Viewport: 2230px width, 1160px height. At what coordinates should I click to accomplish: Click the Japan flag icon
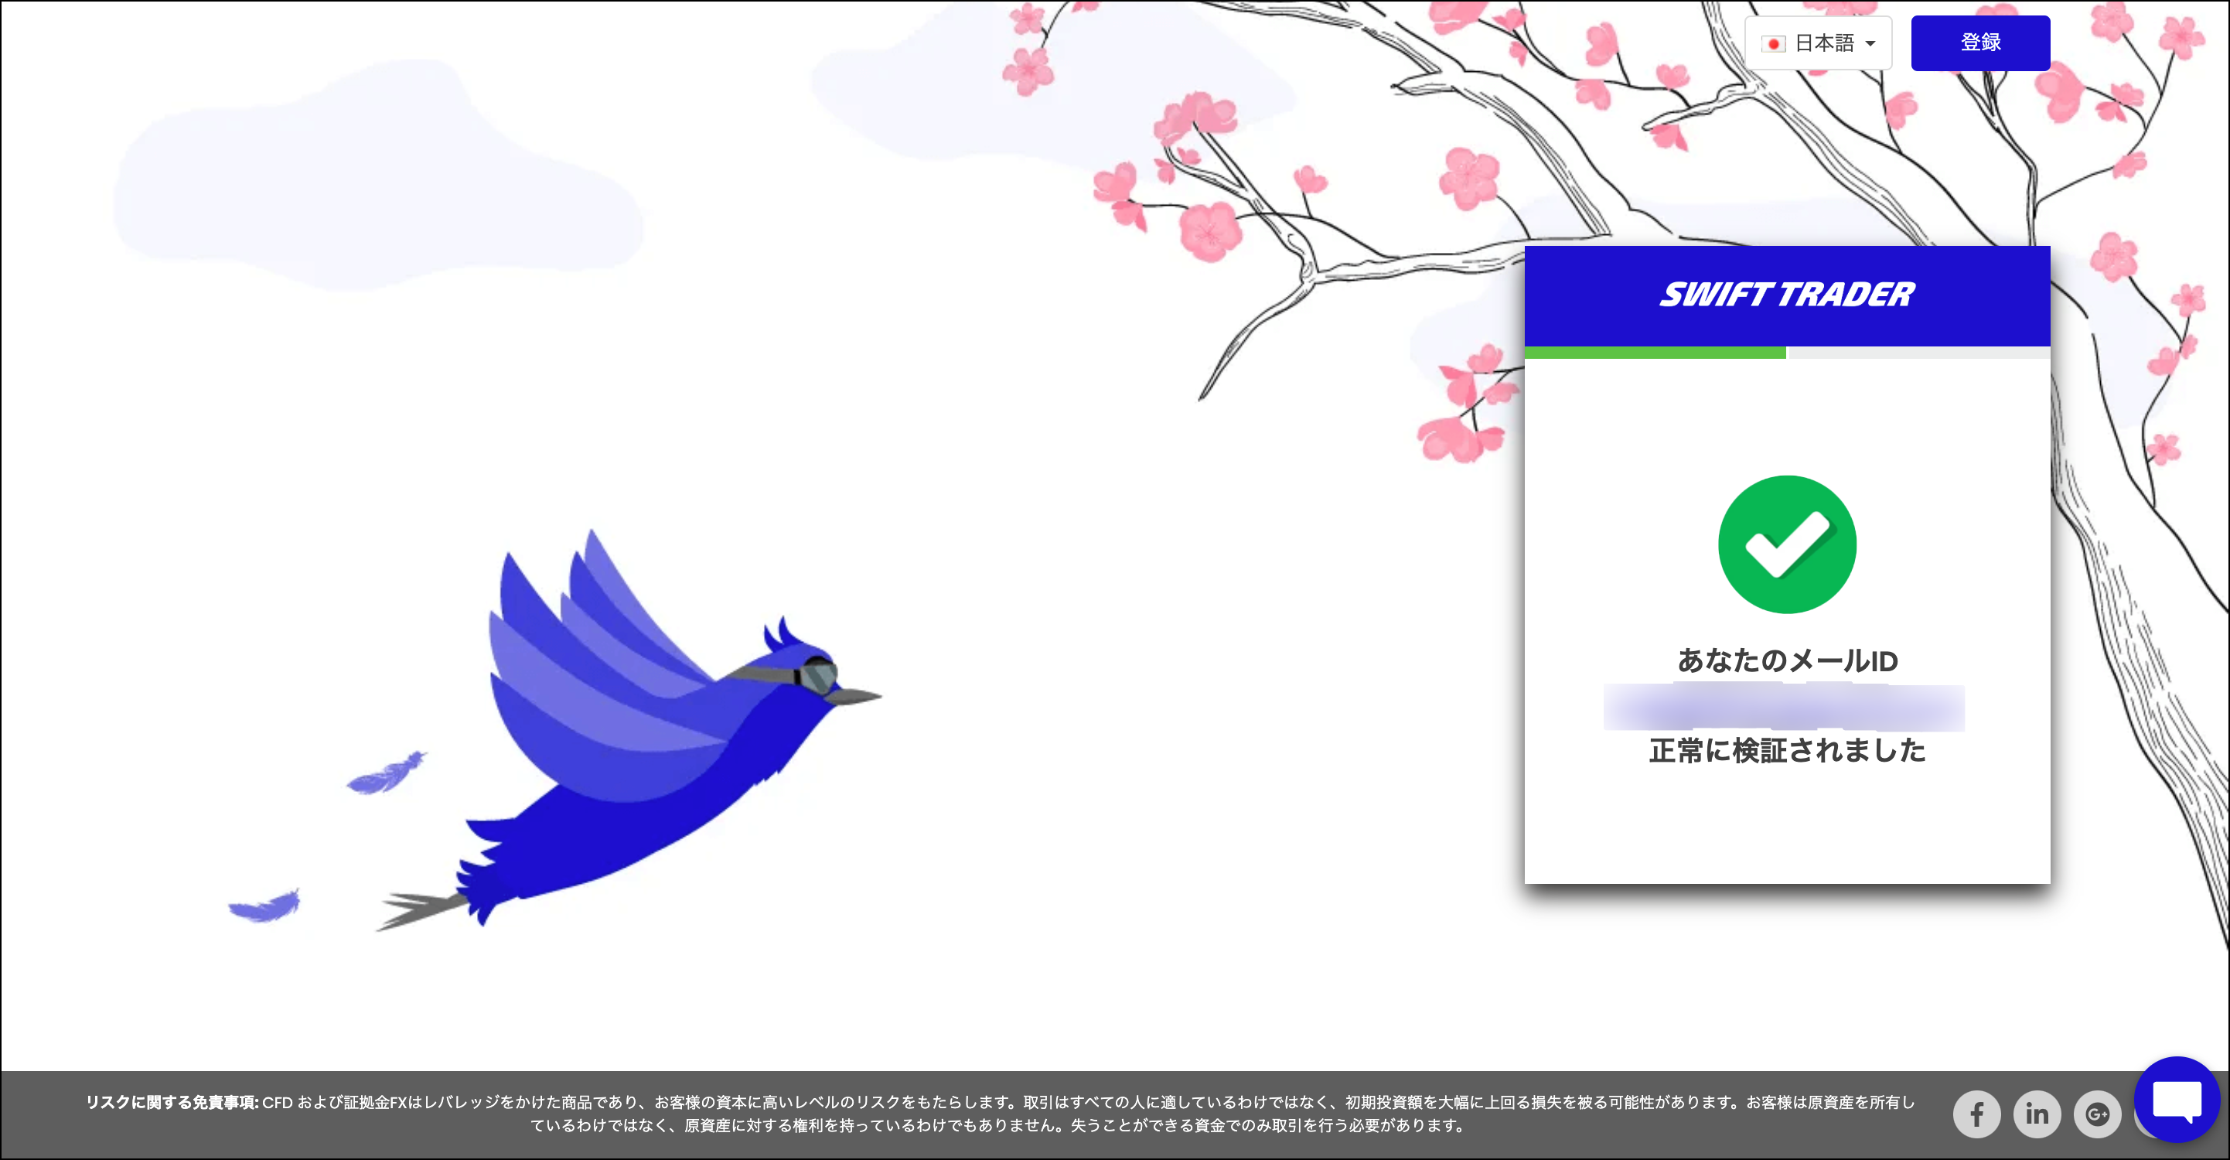(1773, 43)
